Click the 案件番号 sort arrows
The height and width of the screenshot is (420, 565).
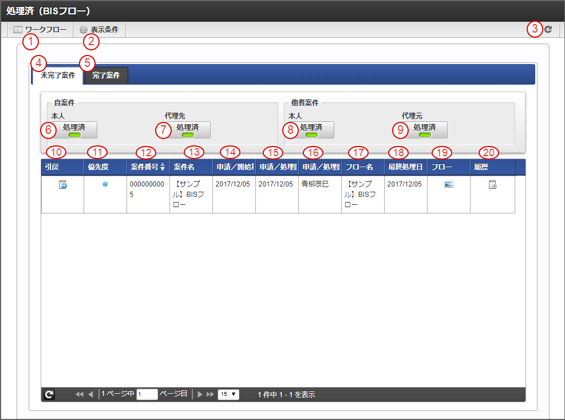point(163,167)
